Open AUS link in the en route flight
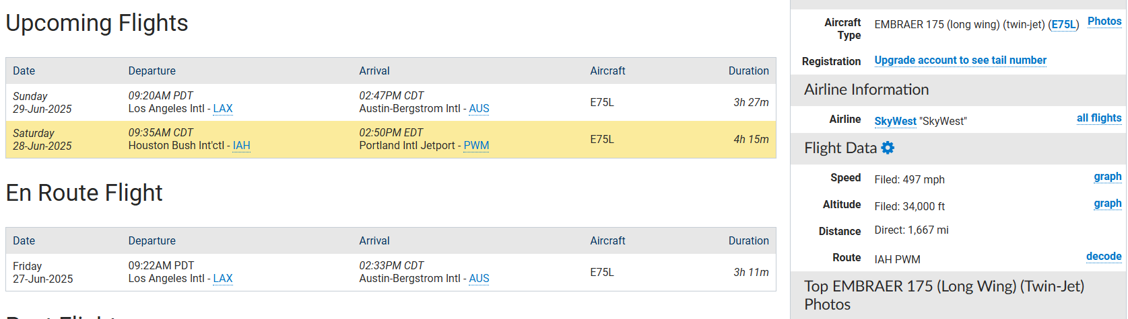This screenshot has width=1128, height=319. [479, 279]
